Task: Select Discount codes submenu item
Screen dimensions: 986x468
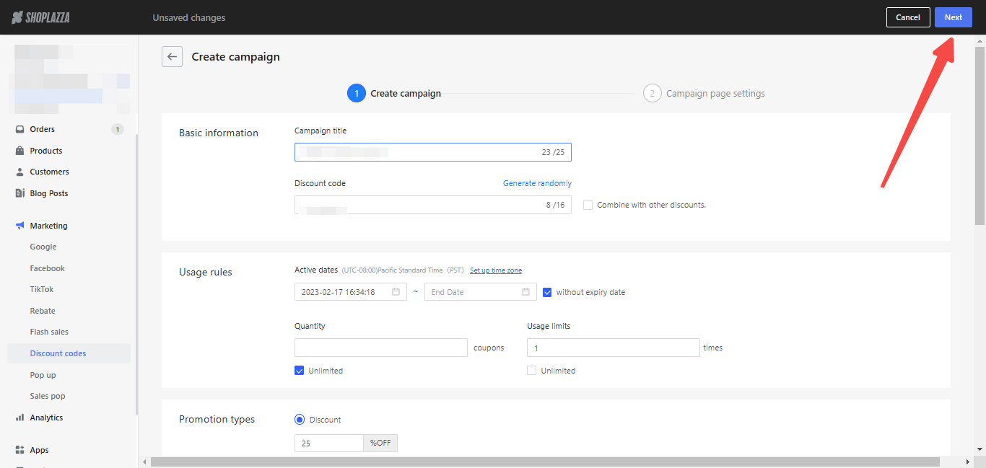Action: tap(69, 353)
